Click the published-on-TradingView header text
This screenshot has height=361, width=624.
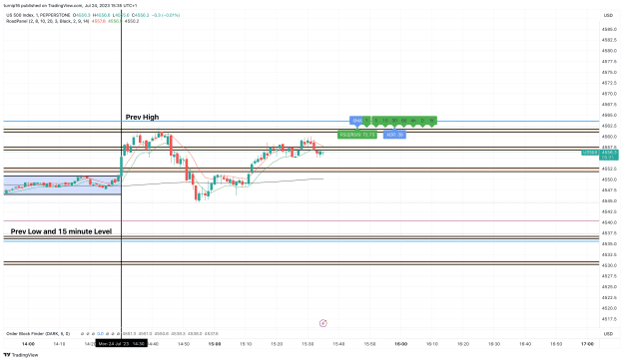(70, 6)
